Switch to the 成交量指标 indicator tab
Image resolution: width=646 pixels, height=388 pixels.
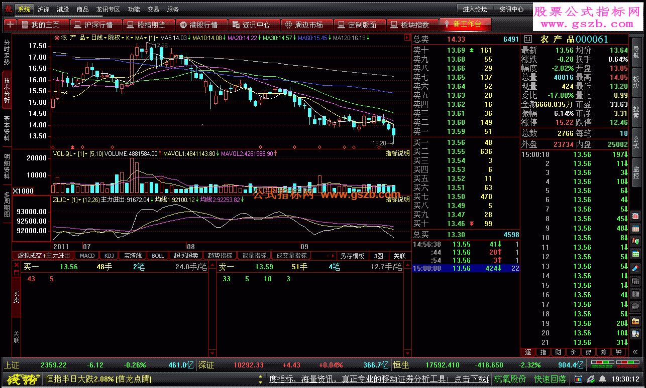click(x=291, y=256)
